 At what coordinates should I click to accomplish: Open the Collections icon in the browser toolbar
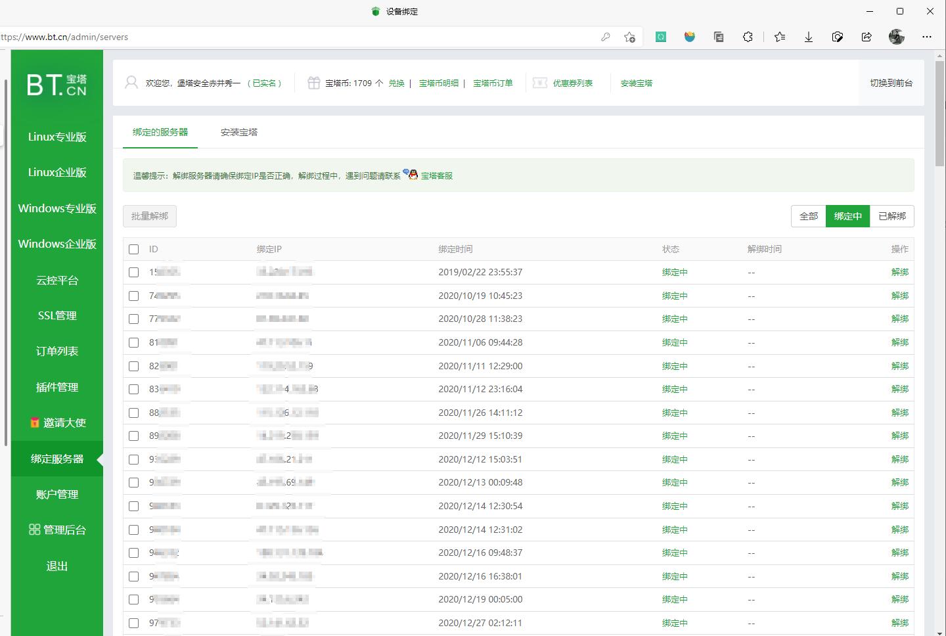719,37
